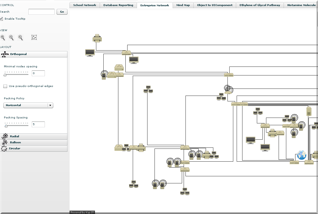Image resolution: width=318 pixels, height=214 pixels.
Task: Click the Minimal nodes spacing slider
Action: [x=16, y=74]
